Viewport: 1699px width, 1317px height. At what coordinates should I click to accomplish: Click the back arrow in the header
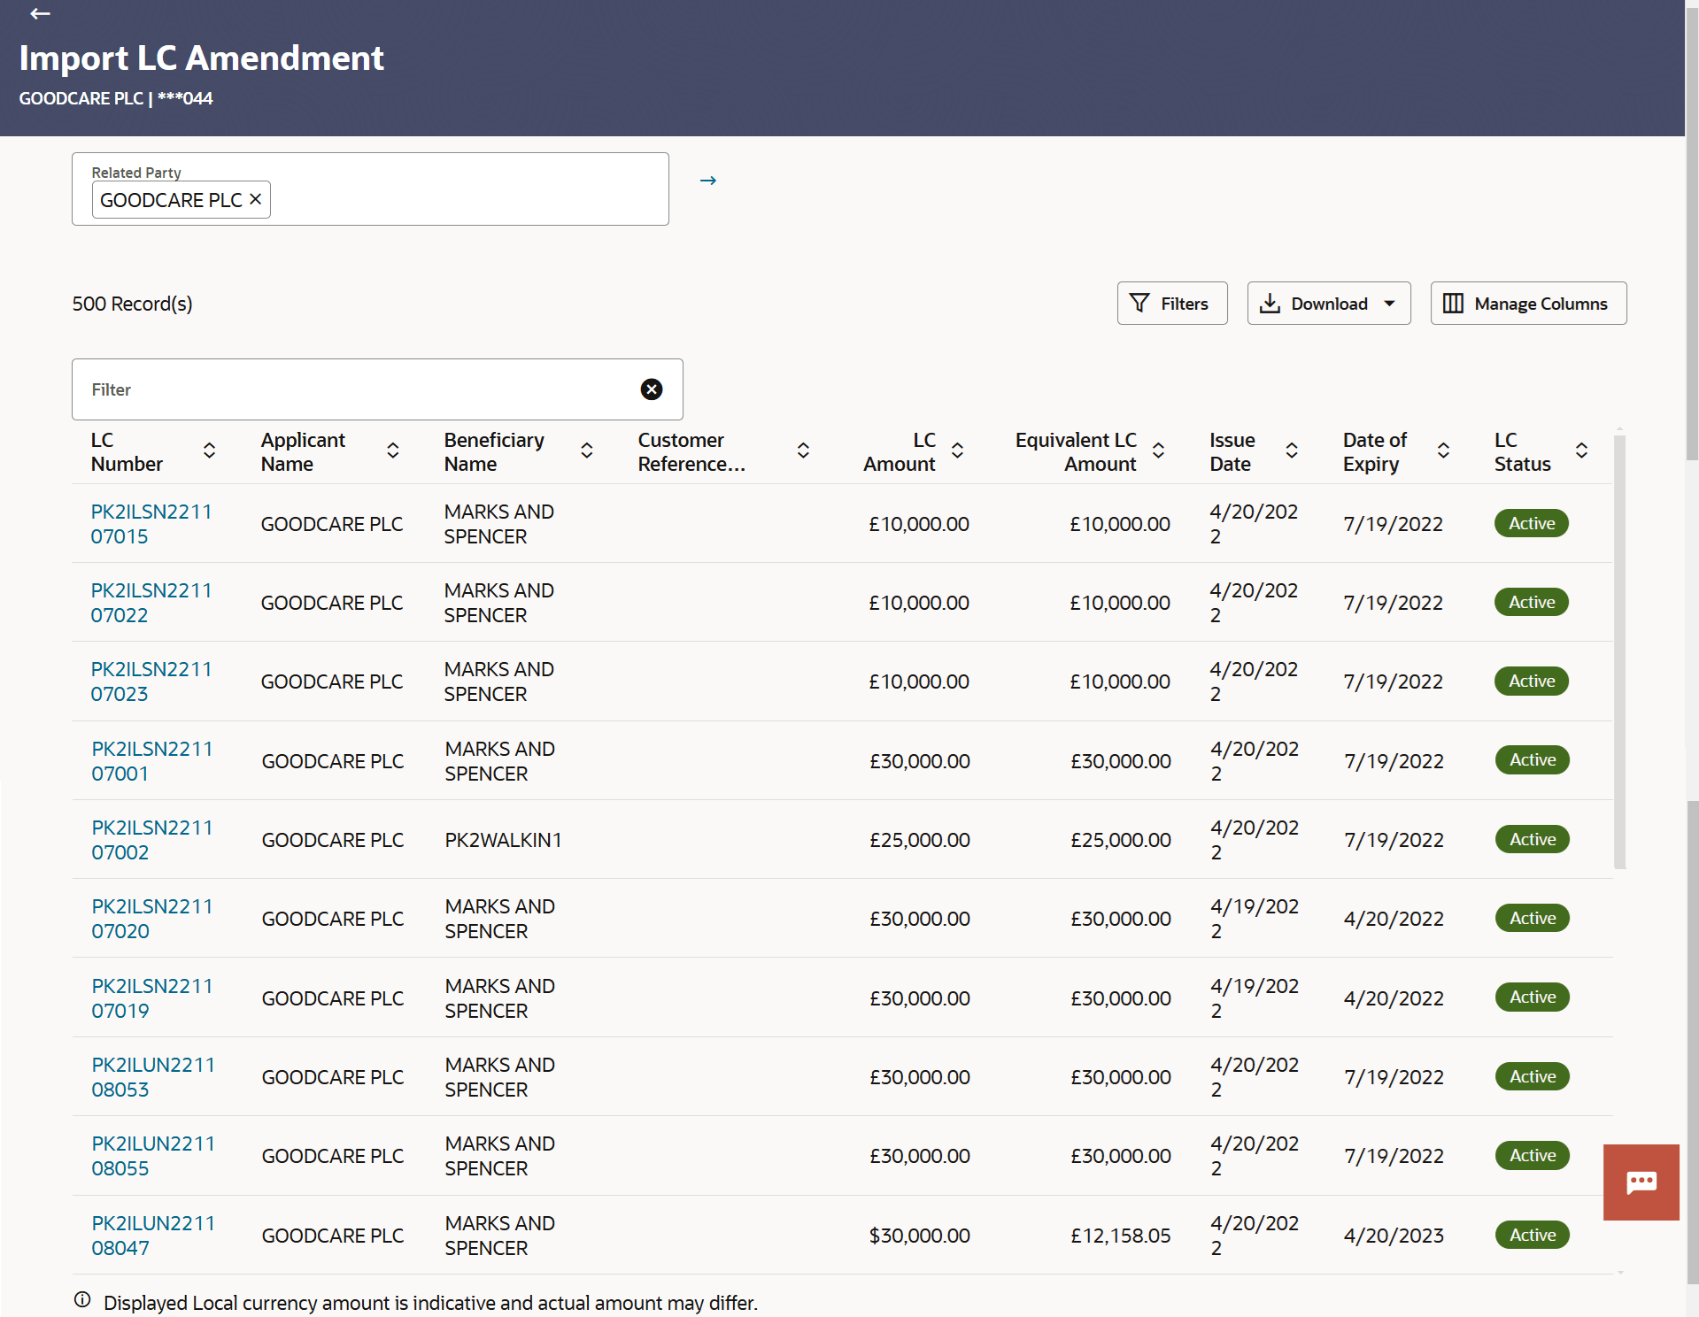[x=40, y=13]
